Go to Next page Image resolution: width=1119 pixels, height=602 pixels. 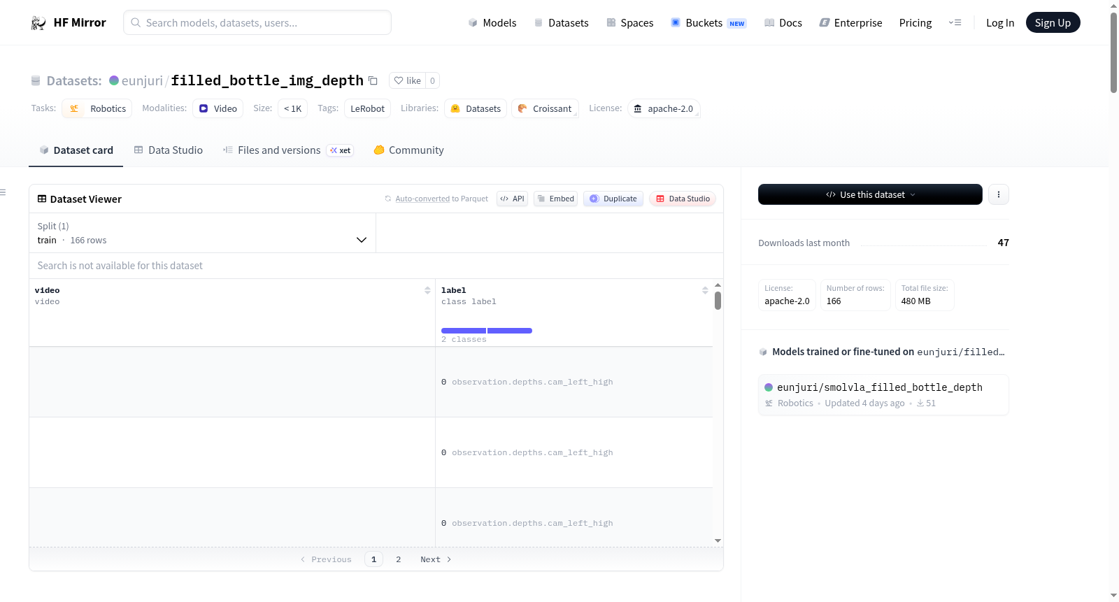pos(436,559)
